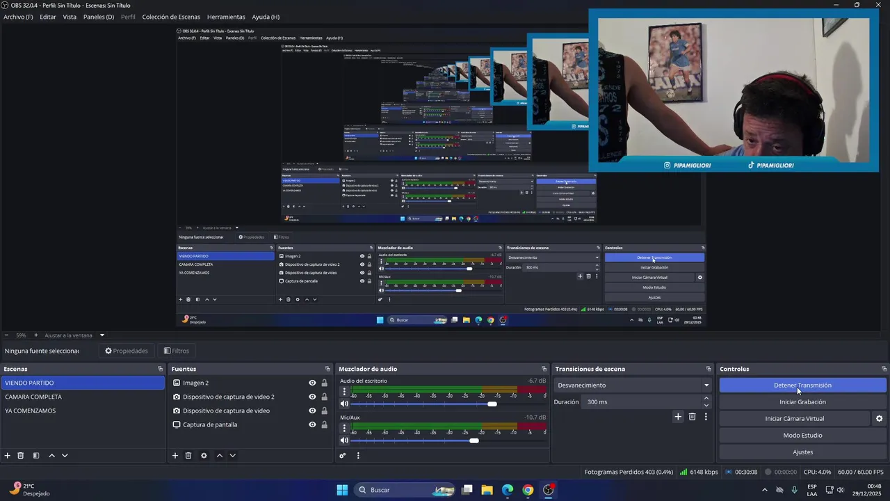Open Colección de Escenas menu
890x501 pixels.
point(171,17)
